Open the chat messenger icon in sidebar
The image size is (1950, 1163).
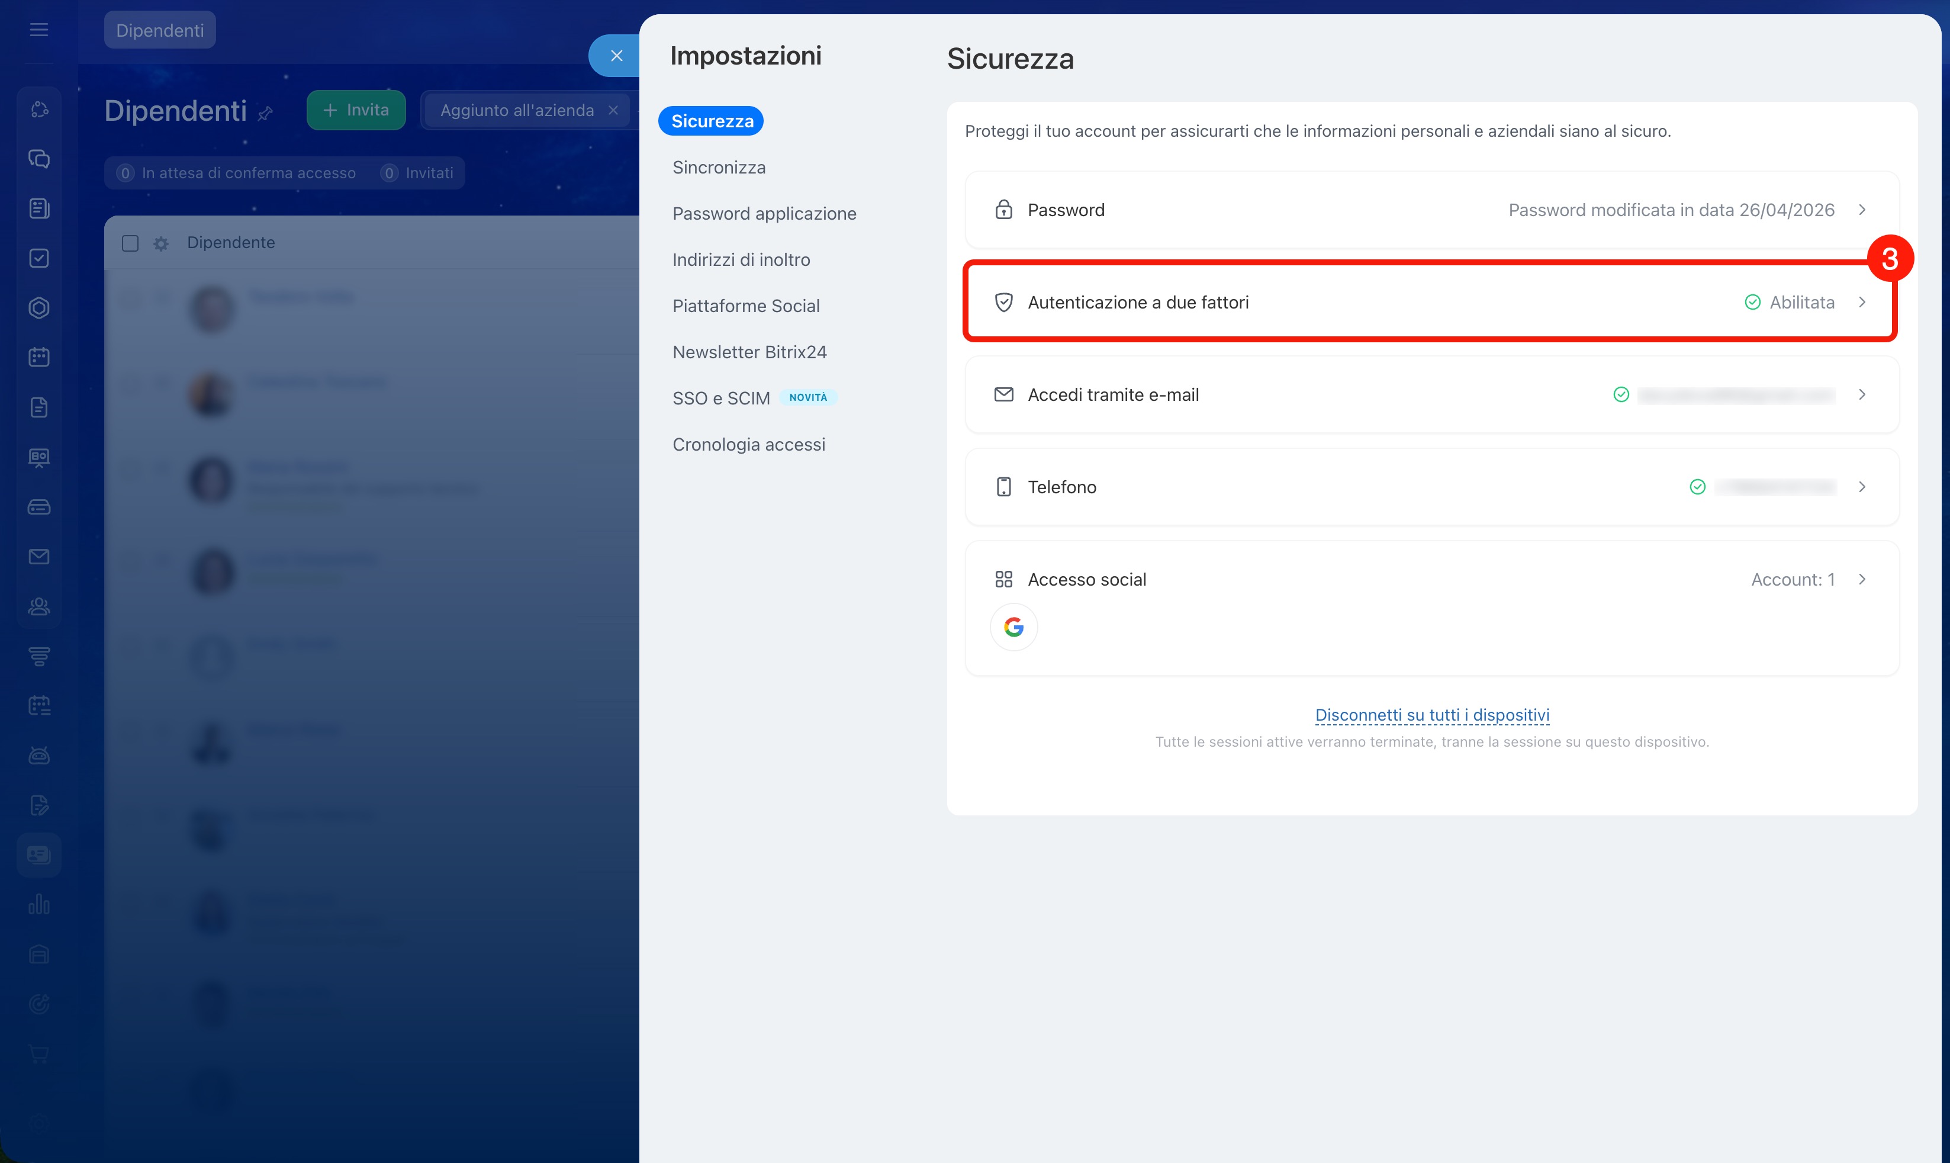coord(39,159)
